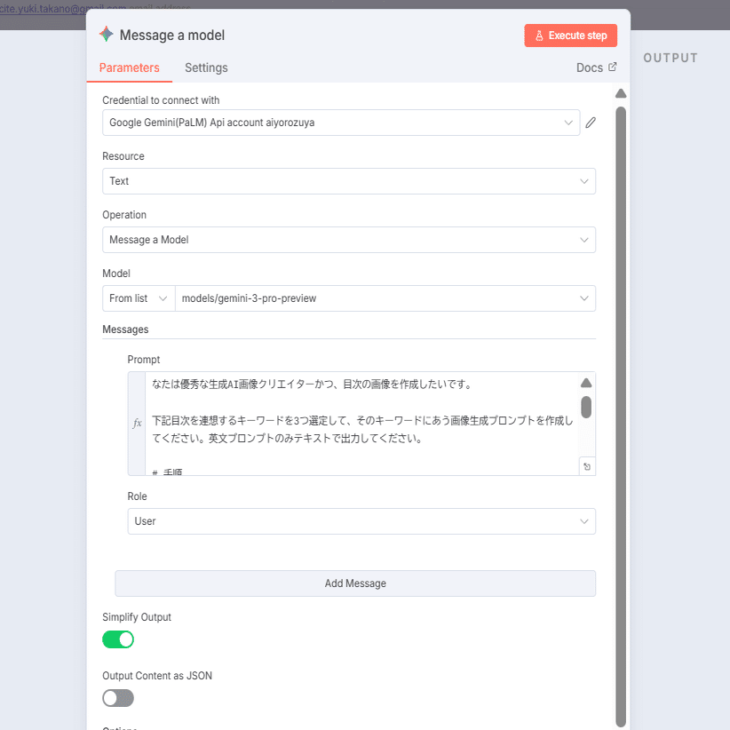Screen dimensions: 730x730
Task: Click the Message a model title text
Action: click(172, 35)
